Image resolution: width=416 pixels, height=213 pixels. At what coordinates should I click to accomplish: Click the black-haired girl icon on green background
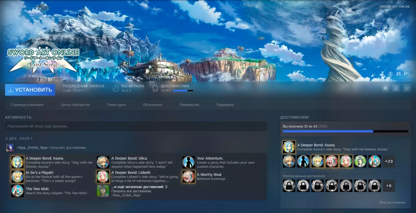pos(360,161)
